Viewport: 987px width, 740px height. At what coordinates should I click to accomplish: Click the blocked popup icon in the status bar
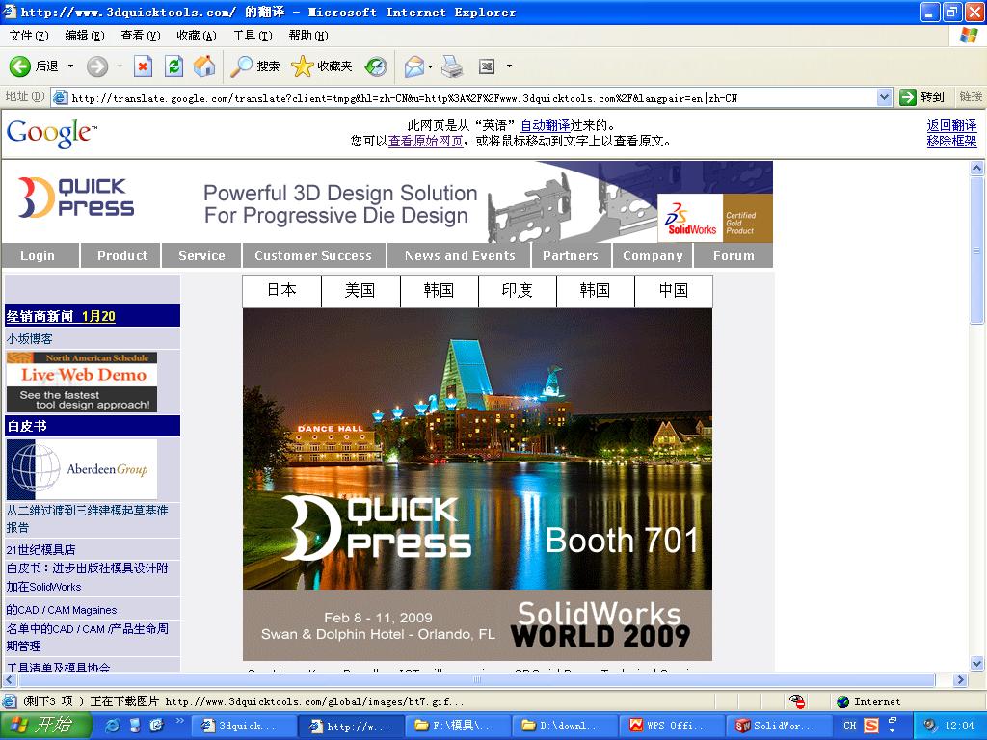pyautogui.click(x=797, y=701)
